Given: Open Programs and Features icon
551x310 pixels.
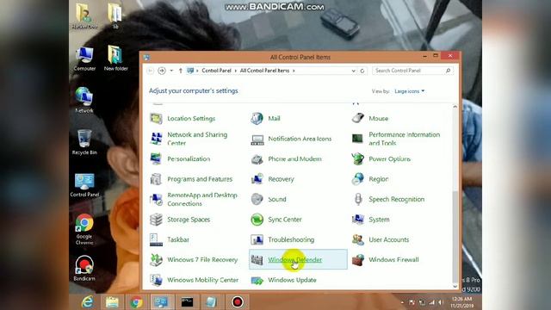Looking at the screenshot, I should (x=156, y=179).
